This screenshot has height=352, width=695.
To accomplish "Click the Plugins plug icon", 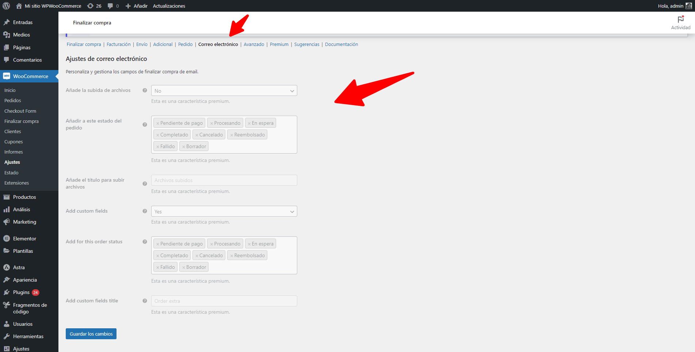I will click(7, 292).
